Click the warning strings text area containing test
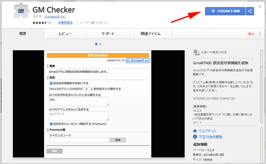 tap(79, 102)
